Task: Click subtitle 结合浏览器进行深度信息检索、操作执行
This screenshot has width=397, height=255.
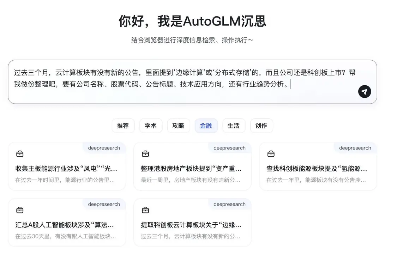Action: point(192,40)
